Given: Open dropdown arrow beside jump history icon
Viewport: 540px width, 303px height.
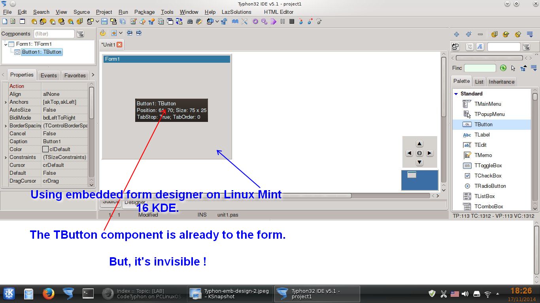Looking at the screenshot, I should click(121, 33).
